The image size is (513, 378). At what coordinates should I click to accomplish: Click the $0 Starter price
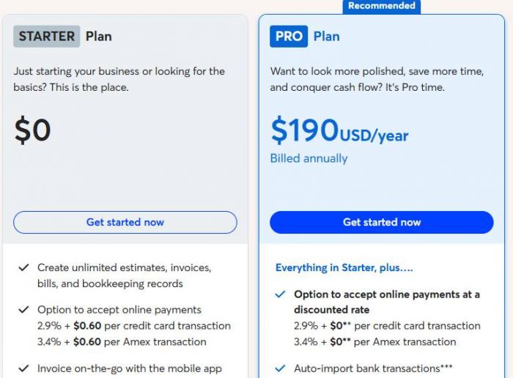click(33, 130)
